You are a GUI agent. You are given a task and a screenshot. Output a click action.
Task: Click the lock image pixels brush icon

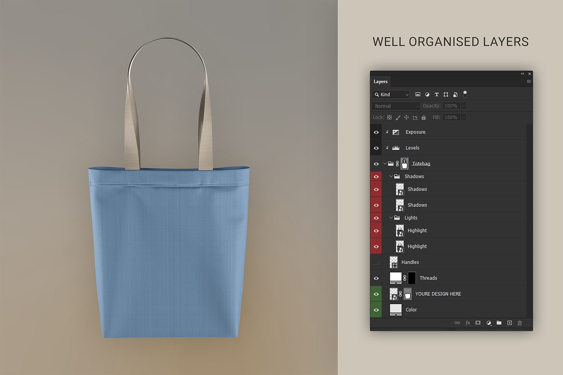click(x=398, y=117)
